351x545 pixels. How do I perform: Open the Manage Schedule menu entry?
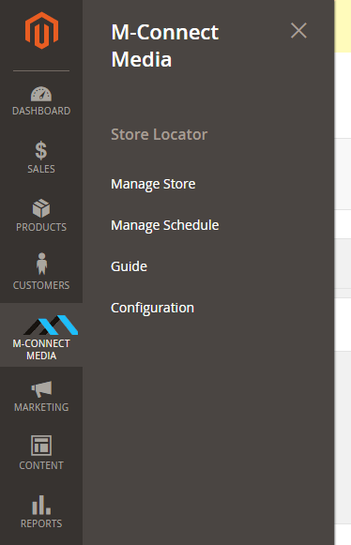click(165, 225)
